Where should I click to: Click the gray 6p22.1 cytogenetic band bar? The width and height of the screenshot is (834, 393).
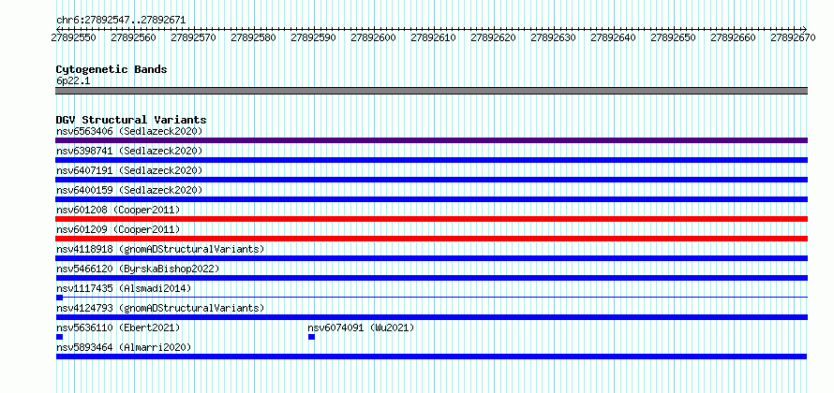(x=431, y=91)
